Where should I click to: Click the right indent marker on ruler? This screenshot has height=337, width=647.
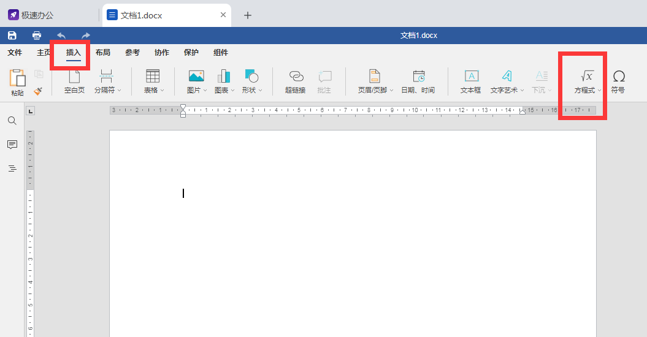(x=523, y=112)
